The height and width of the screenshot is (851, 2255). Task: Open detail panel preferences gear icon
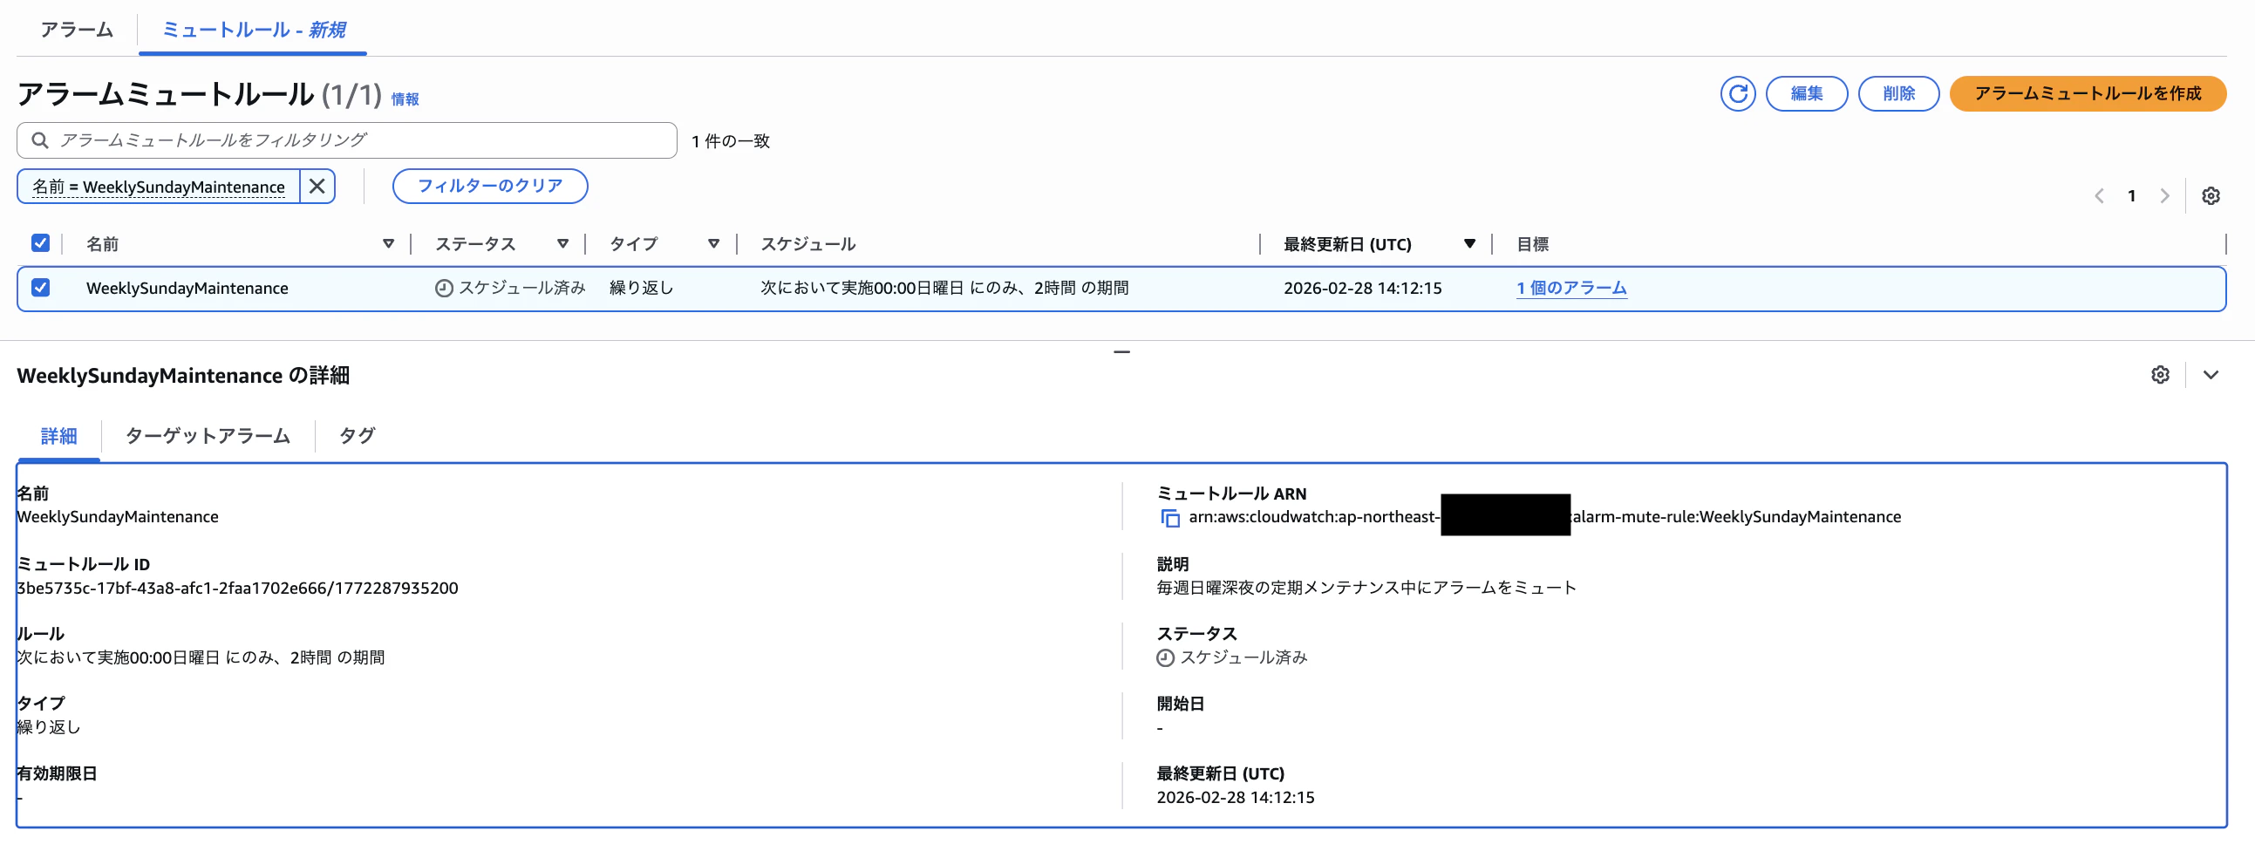[x=2160, y=375]
